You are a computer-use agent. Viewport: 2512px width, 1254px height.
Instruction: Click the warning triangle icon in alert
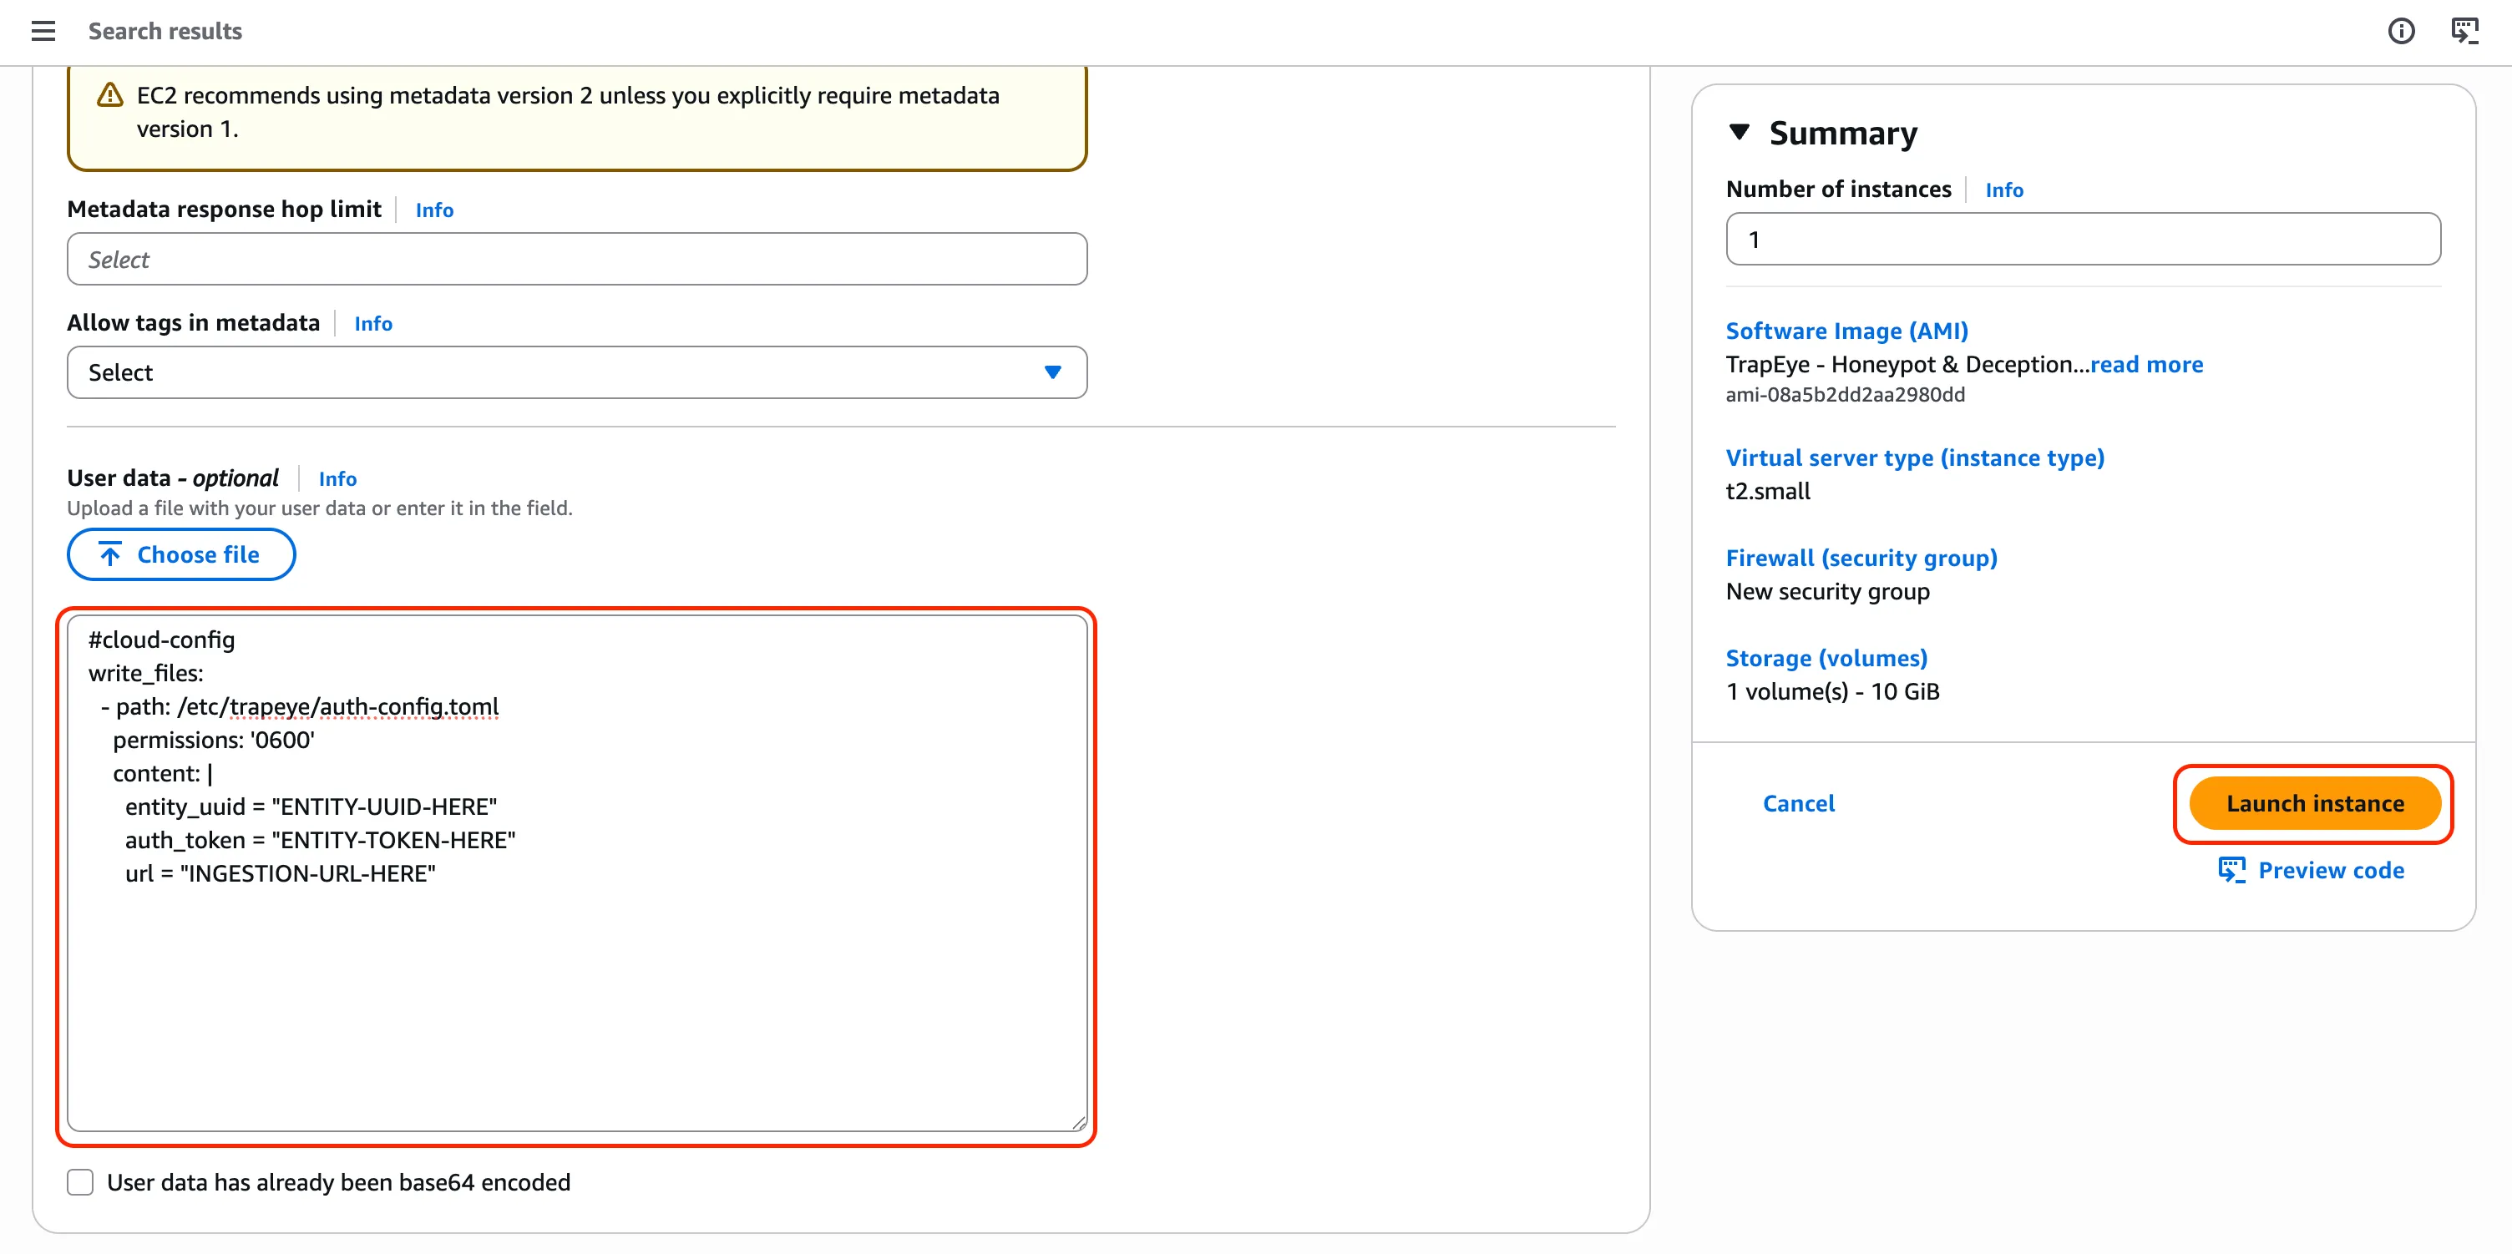coord(110,95)
